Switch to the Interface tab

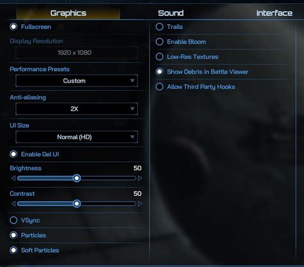pos(274,13)
